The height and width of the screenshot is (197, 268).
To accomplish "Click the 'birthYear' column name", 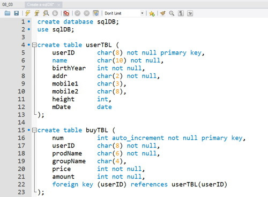I will click(69, 68).
